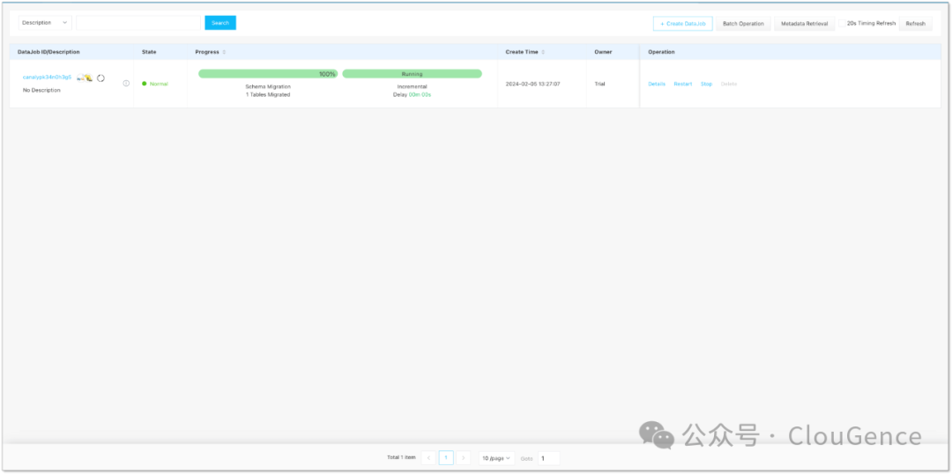The width and height of the screenshot is (952, 474).
Task: Click the info icon in the job row
Action: [126, 83]
